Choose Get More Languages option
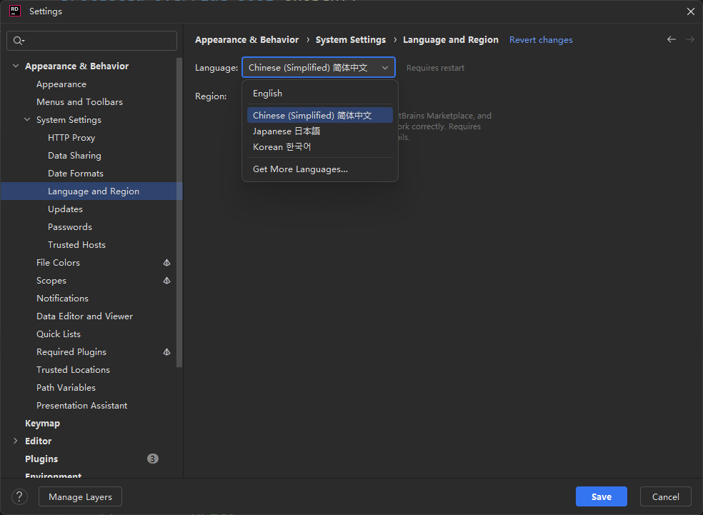This screenshot has height=515, width=703. [300, 169]
